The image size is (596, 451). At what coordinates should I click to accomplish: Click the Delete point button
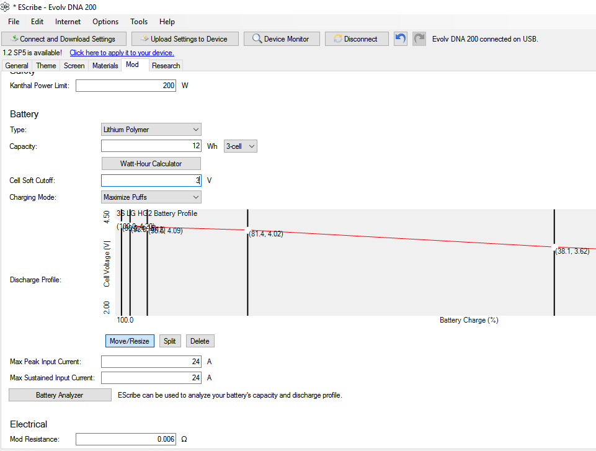coord(200,341)
